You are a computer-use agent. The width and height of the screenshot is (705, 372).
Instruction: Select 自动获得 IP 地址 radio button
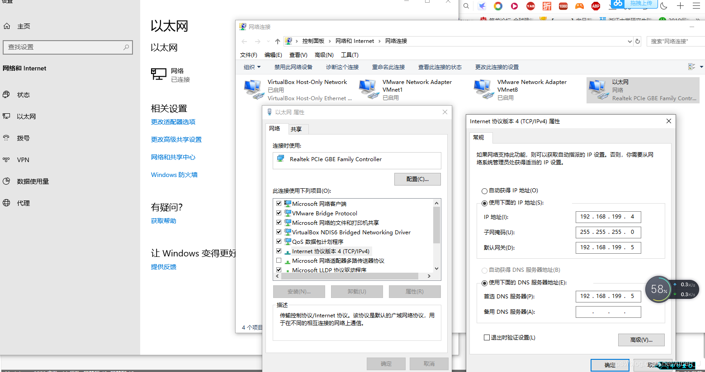tap(485, 191)
